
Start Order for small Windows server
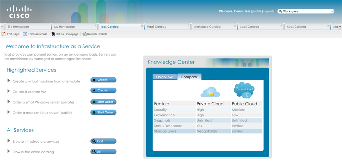click(104, 102)
